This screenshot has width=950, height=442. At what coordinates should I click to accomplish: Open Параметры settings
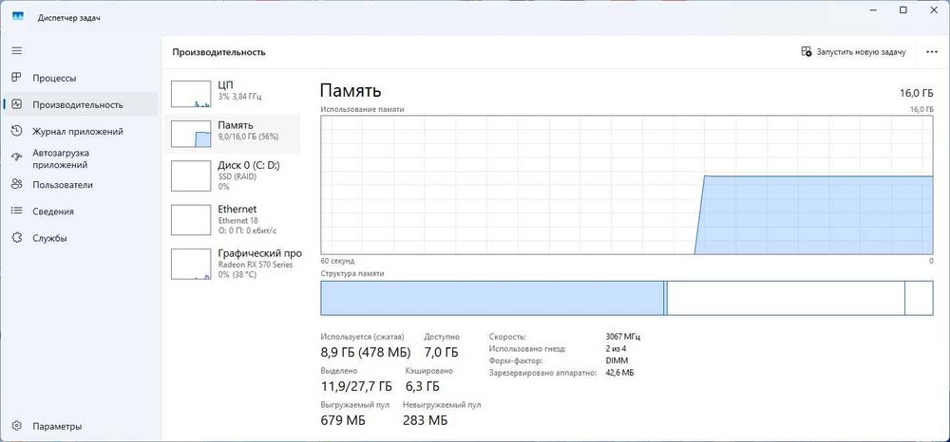click(80, 426)
